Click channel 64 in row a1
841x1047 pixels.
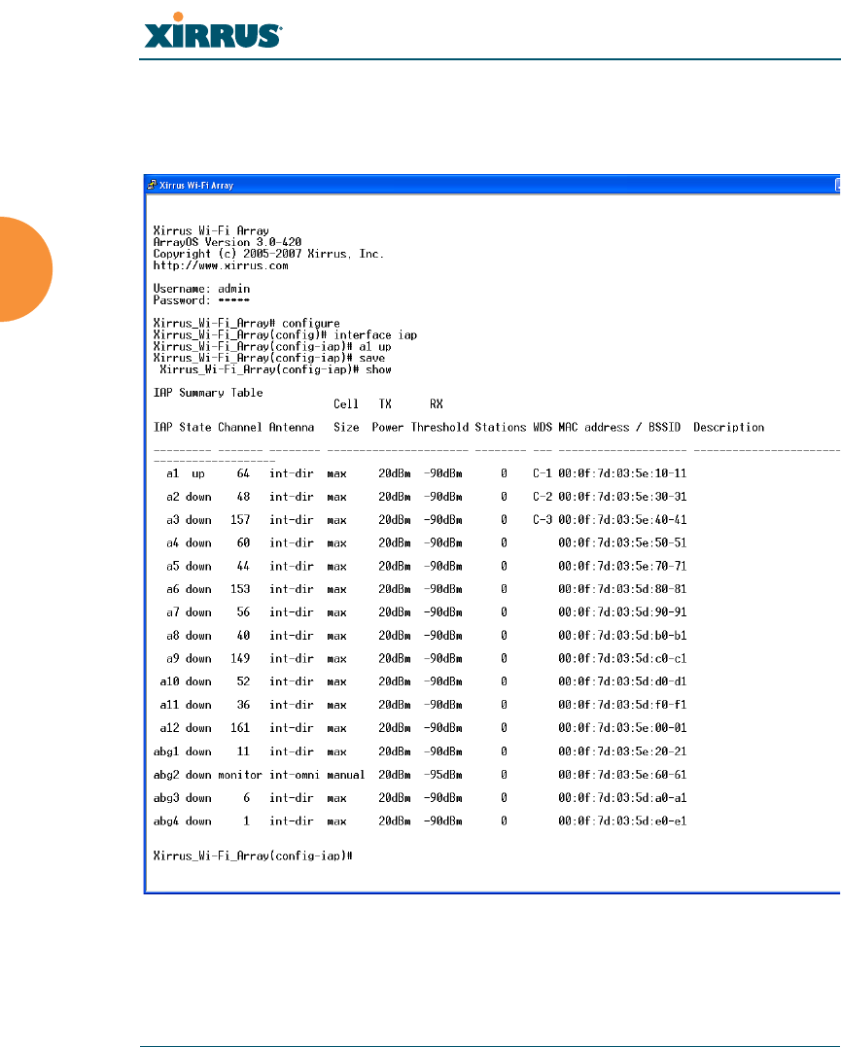(x=243, y=473)
